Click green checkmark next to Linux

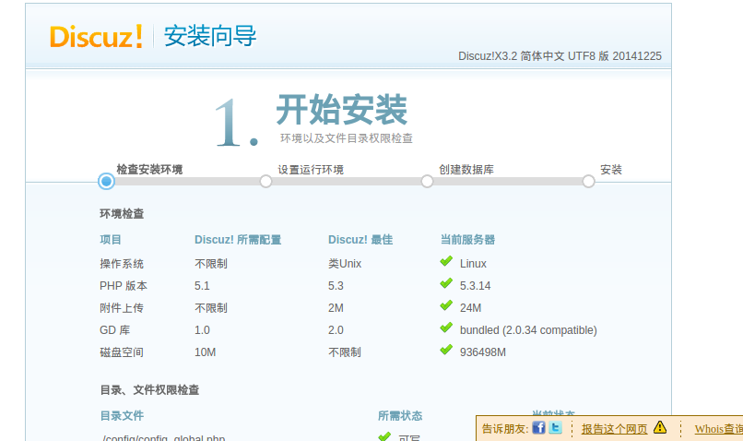446,261
